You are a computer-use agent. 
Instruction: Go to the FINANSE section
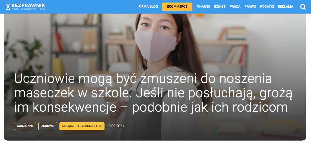coord(203,7)
